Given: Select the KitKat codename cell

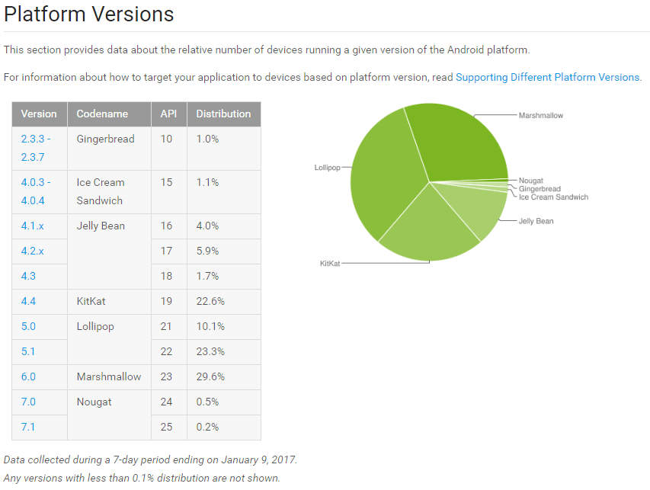Looking at the screenshot, I should [109, 301].
